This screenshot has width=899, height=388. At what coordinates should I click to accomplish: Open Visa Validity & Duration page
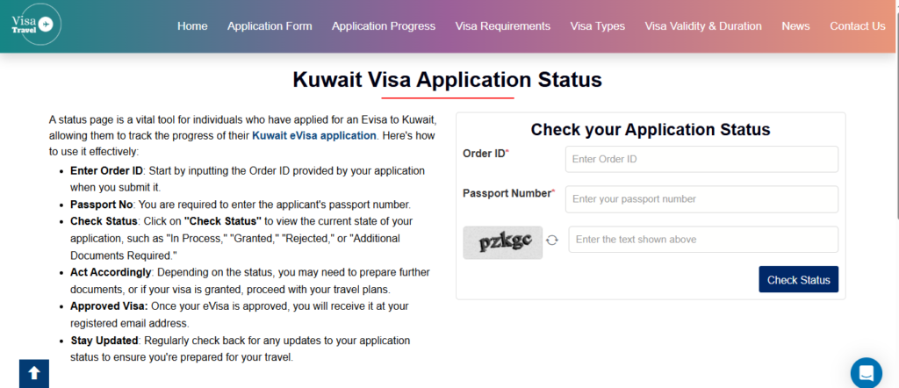coord(703,26)
